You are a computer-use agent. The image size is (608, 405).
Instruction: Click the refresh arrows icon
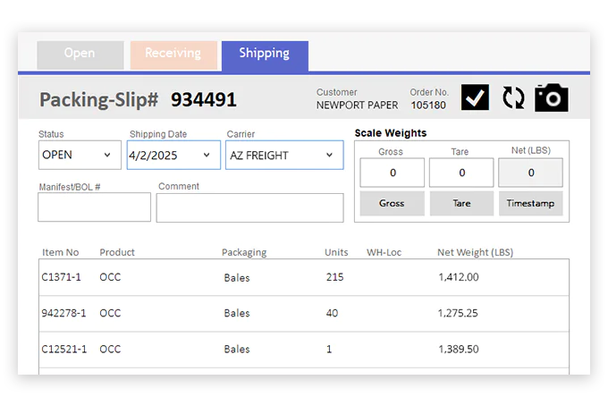point(513,97)
